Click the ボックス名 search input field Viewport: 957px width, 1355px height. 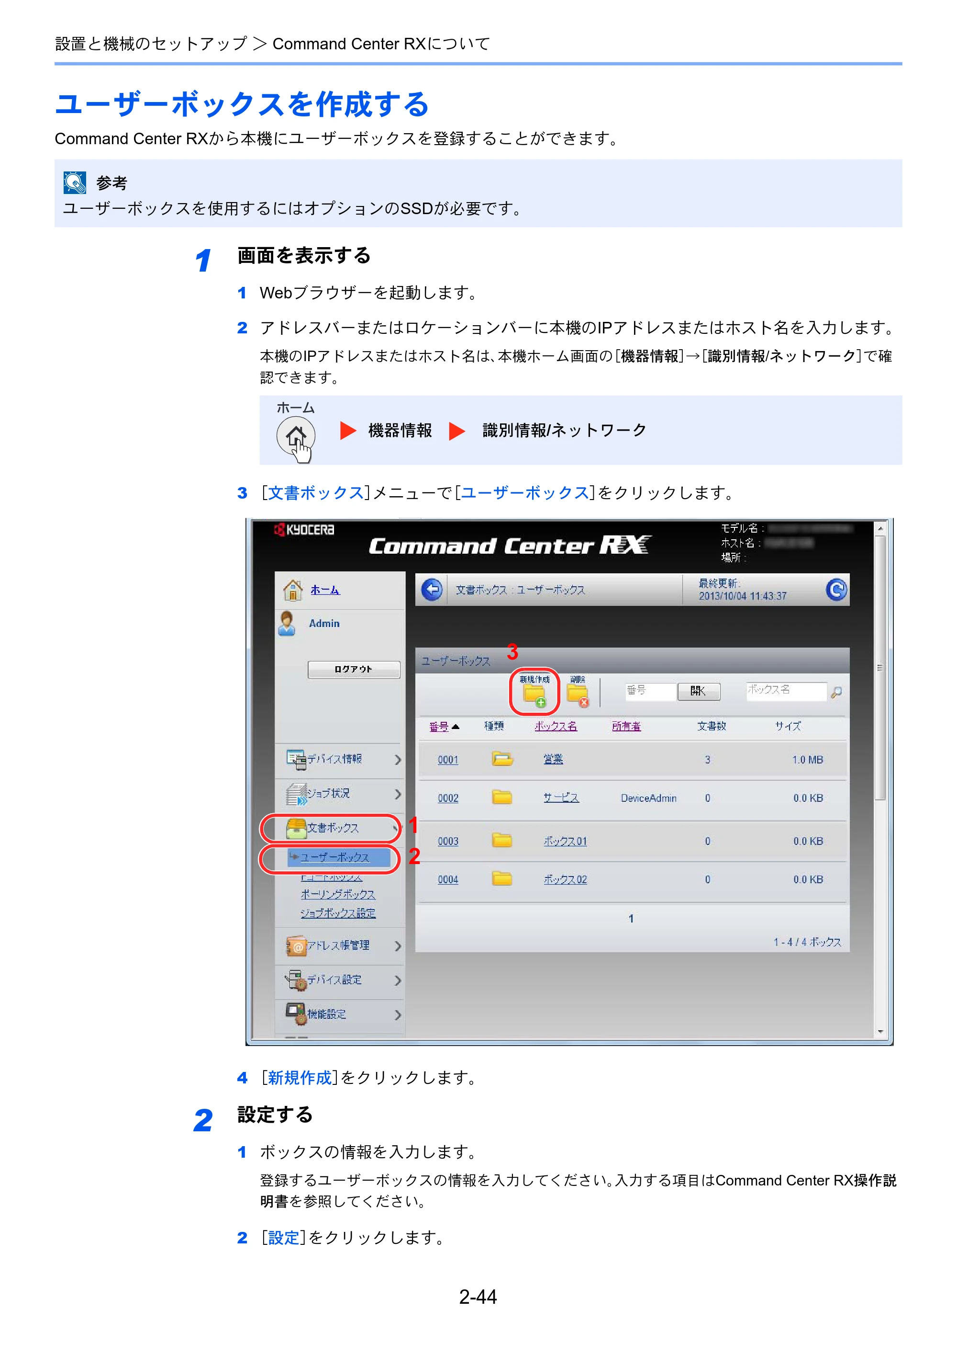tap(787, 691)
